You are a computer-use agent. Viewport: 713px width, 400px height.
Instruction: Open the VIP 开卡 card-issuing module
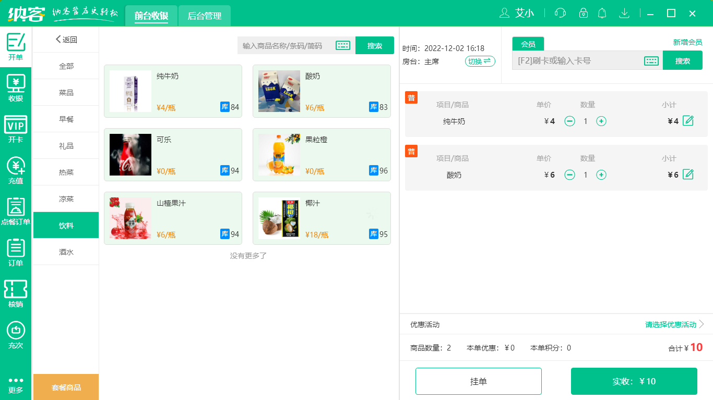16,129
